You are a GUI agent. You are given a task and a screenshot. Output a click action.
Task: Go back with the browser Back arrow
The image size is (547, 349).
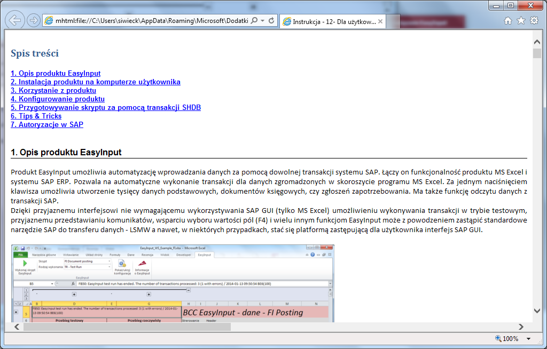(15, 20)
